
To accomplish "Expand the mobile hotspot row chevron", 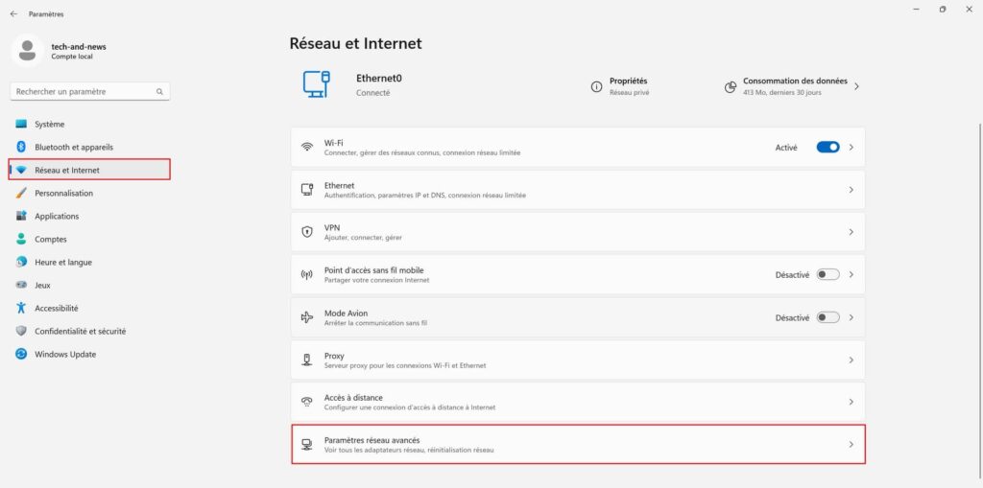I will [851, 274].
